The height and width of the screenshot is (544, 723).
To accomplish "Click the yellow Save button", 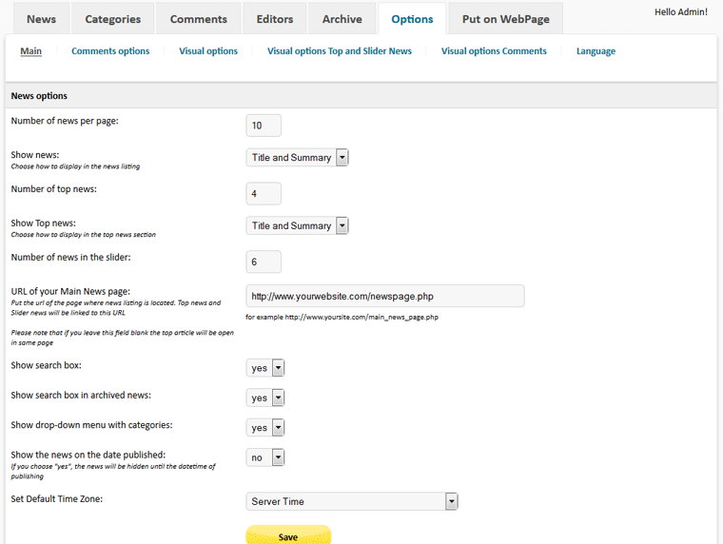I will pos(288,535).
